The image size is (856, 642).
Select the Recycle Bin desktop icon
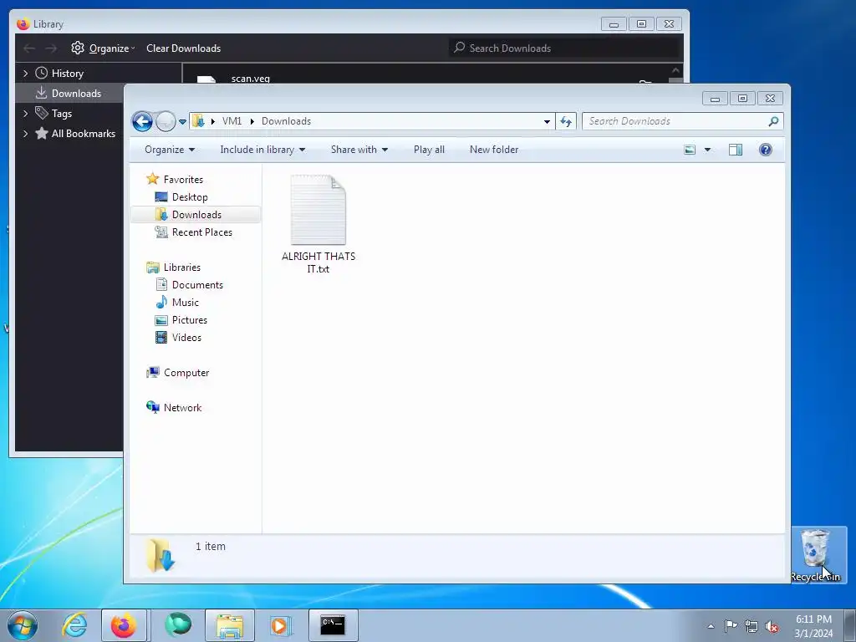[815, 555]
